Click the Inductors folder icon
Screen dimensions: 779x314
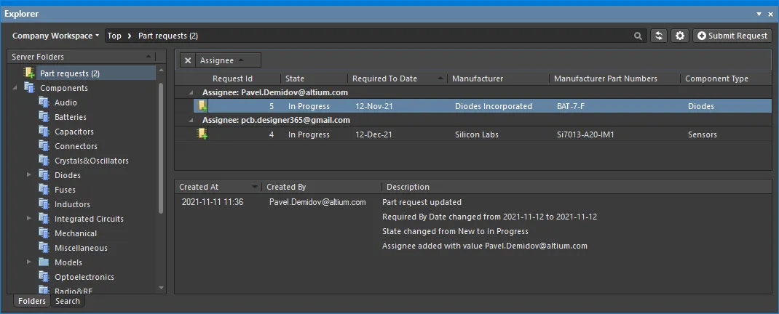coord(44,204)
